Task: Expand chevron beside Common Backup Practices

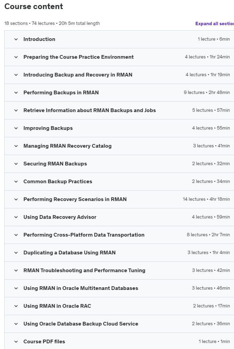Action: coord(16,182)
